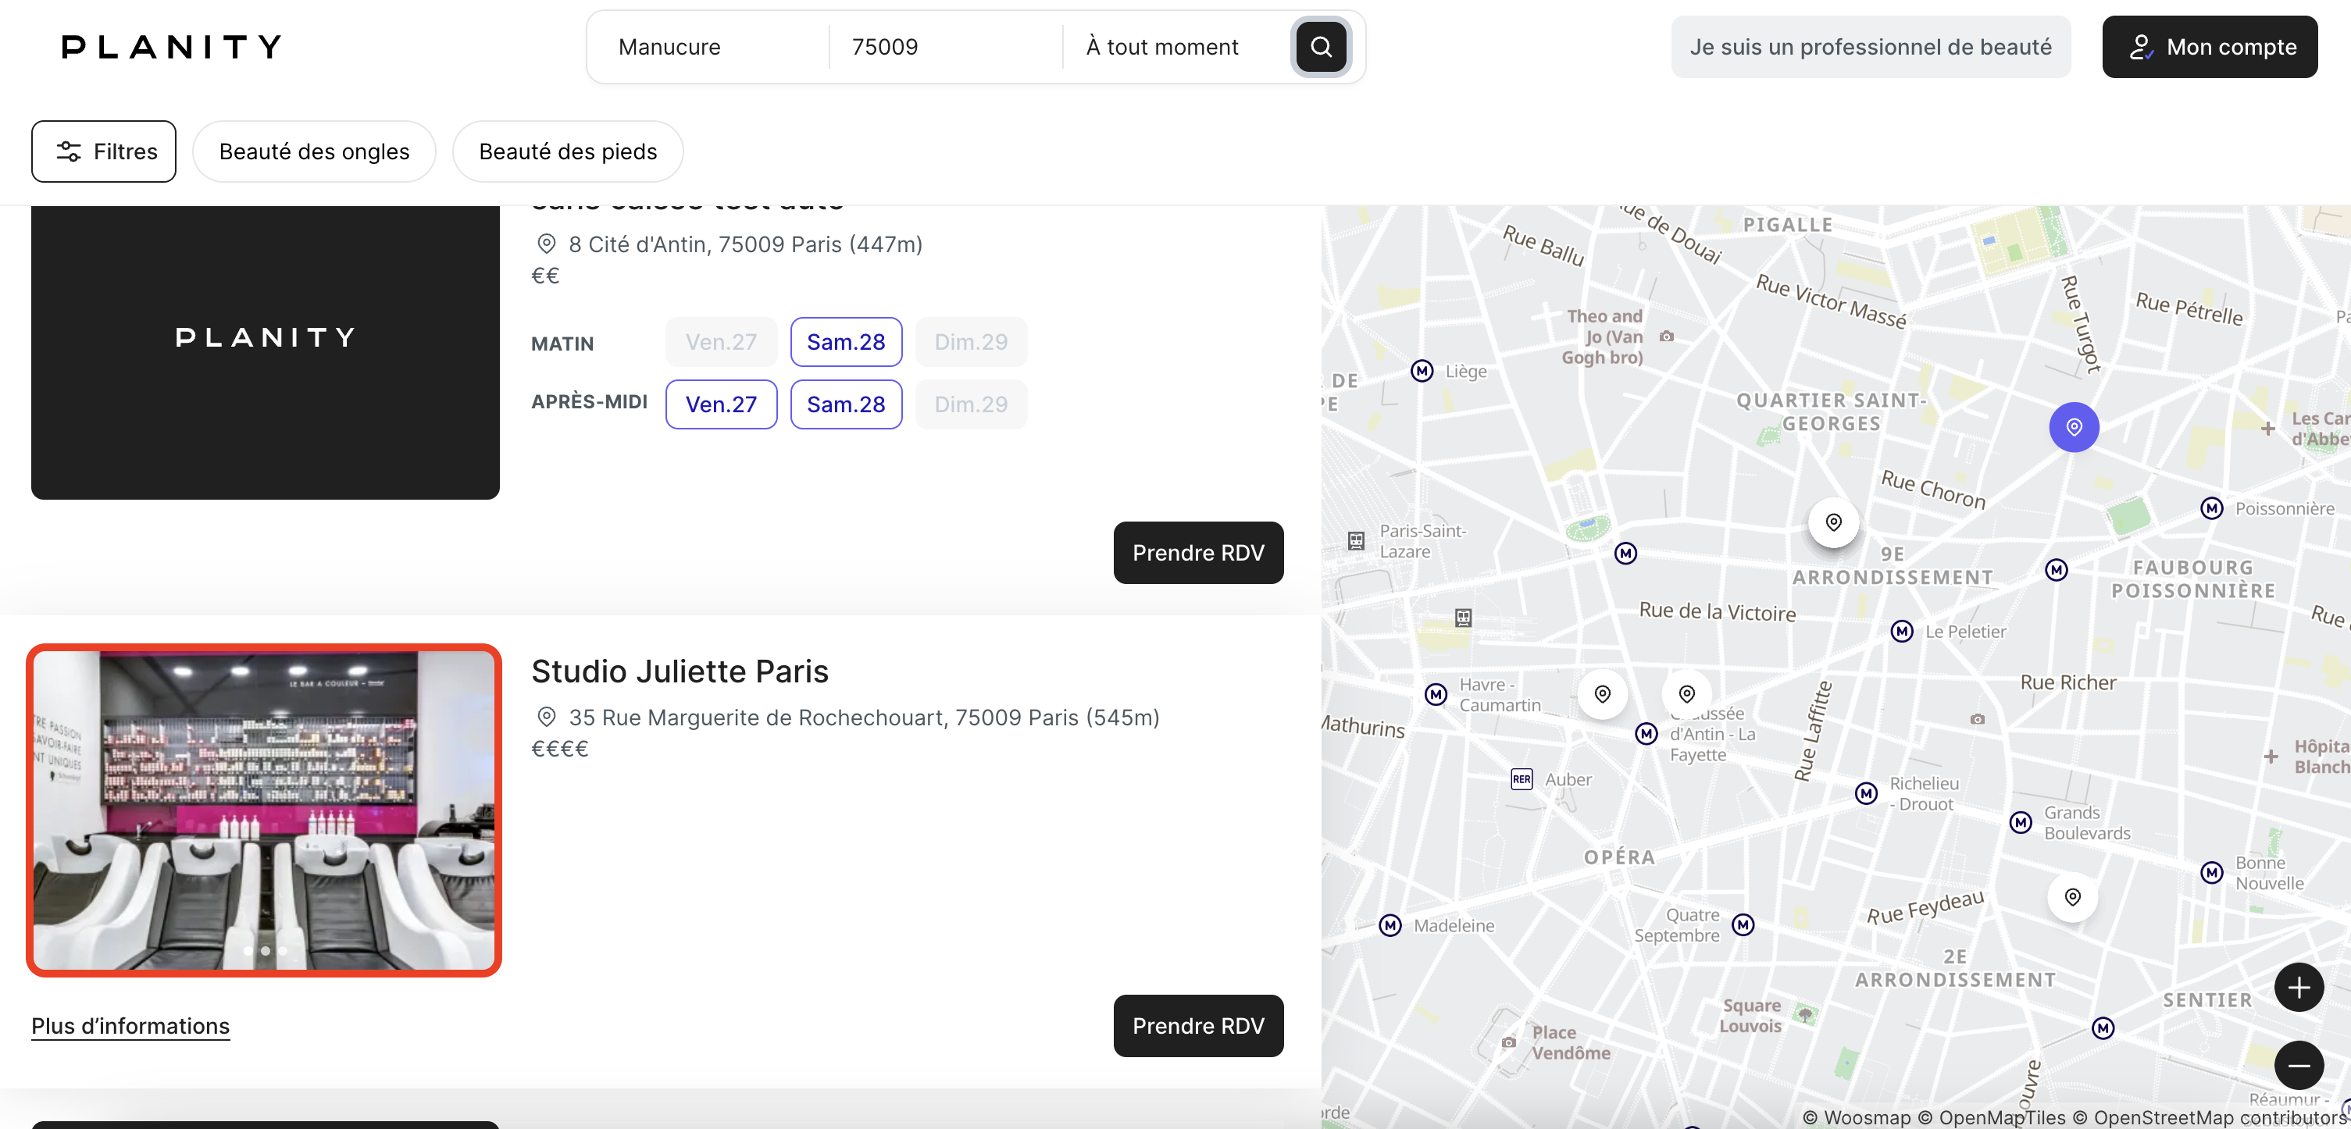Click the Poissonnière metro station icon
Image resolution: width=2351 pixels, height=1129 pixels.
pos(2211,508)
